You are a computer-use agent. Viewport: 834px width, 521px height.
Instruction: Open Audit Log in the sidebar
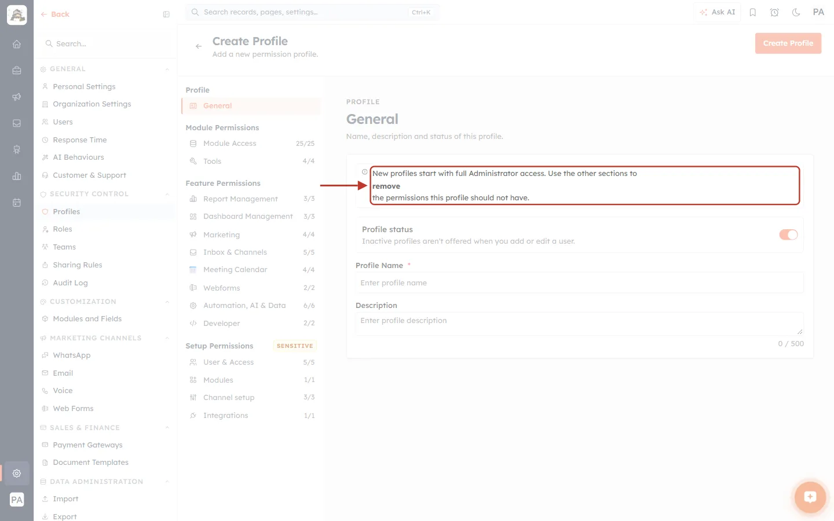point(70,283)
